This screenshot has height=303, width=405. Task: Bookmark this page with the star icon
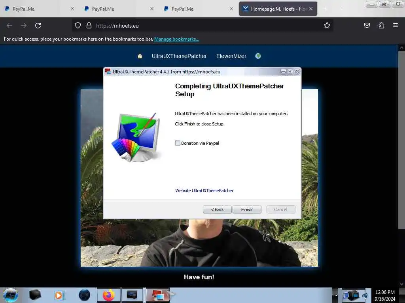pos(327,25)
